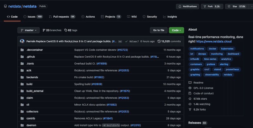Open the backends folder name
Screen dimensions: 253x128
[x=32, y=77]
